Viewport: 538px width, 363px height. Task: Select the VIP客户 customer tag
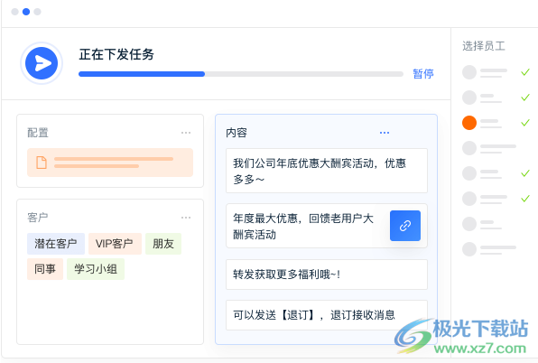coord(115,244)
